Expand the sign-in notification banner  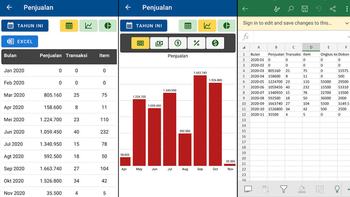[347, 23]
